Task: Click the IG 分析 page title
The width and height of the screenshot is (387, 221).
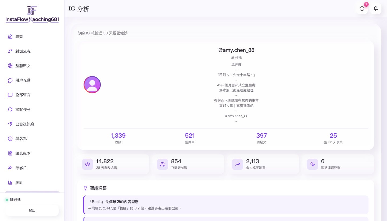Action: (79, 9)
